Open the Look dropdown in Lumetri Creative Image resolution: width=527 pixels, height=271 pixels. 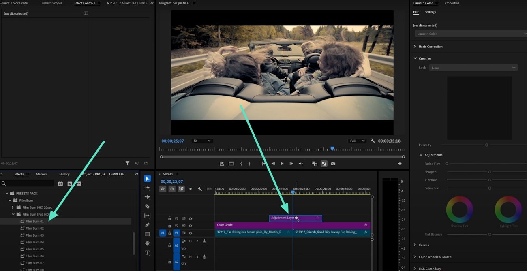pos(473,68)
